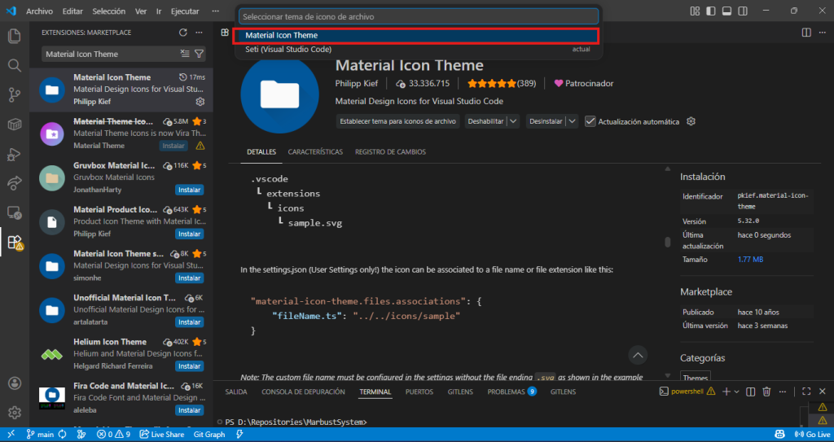Open Extensions Marketplace more actions menu
Viewport: 834px width, 442px height.
[x=199, y=33]
